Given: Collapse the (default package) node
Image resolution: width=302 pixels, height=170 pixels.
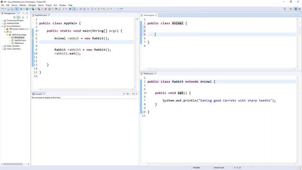Looking at the screenshot, I should pyautogui.click(x=8, y=34).
